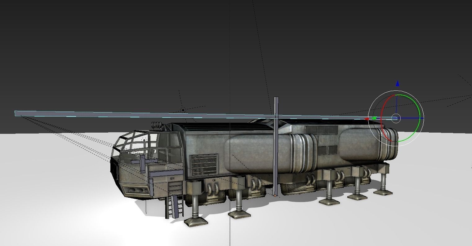Select the ventilation grille on the vehicle side
The width and height of the screenshot is (472, 246).
click(204, 165)
